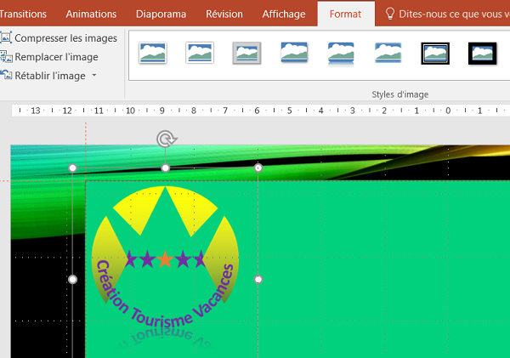Click the top-middle resize handle of the image

pyautogui.click(x=165, y=168)
